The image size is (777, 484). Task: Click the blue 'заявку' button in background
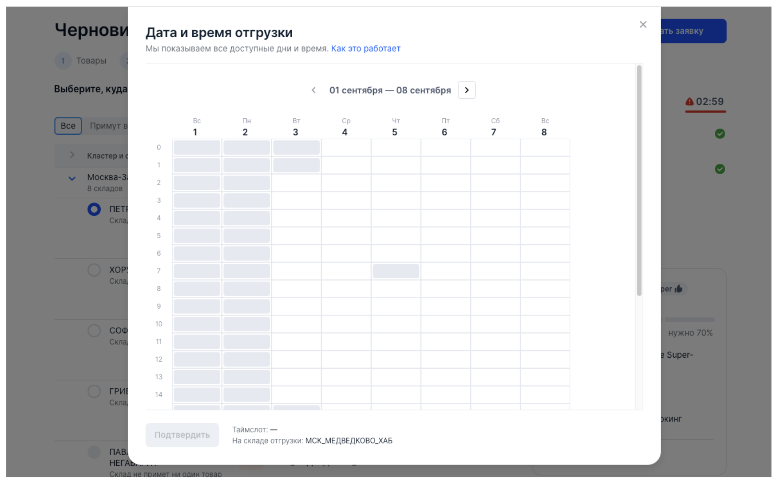pyautogui.click(x=693, y=31)
